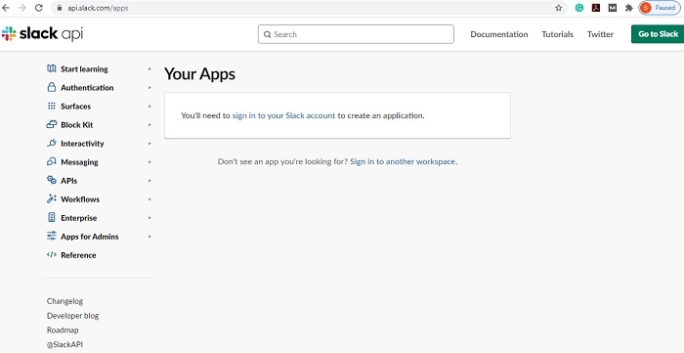Click the Your Apps heading
The image size is (684, 353).
tap(199, 73)
